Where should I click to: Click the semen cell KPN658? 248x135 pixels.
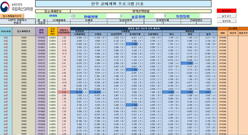click(x=42, y=44)
